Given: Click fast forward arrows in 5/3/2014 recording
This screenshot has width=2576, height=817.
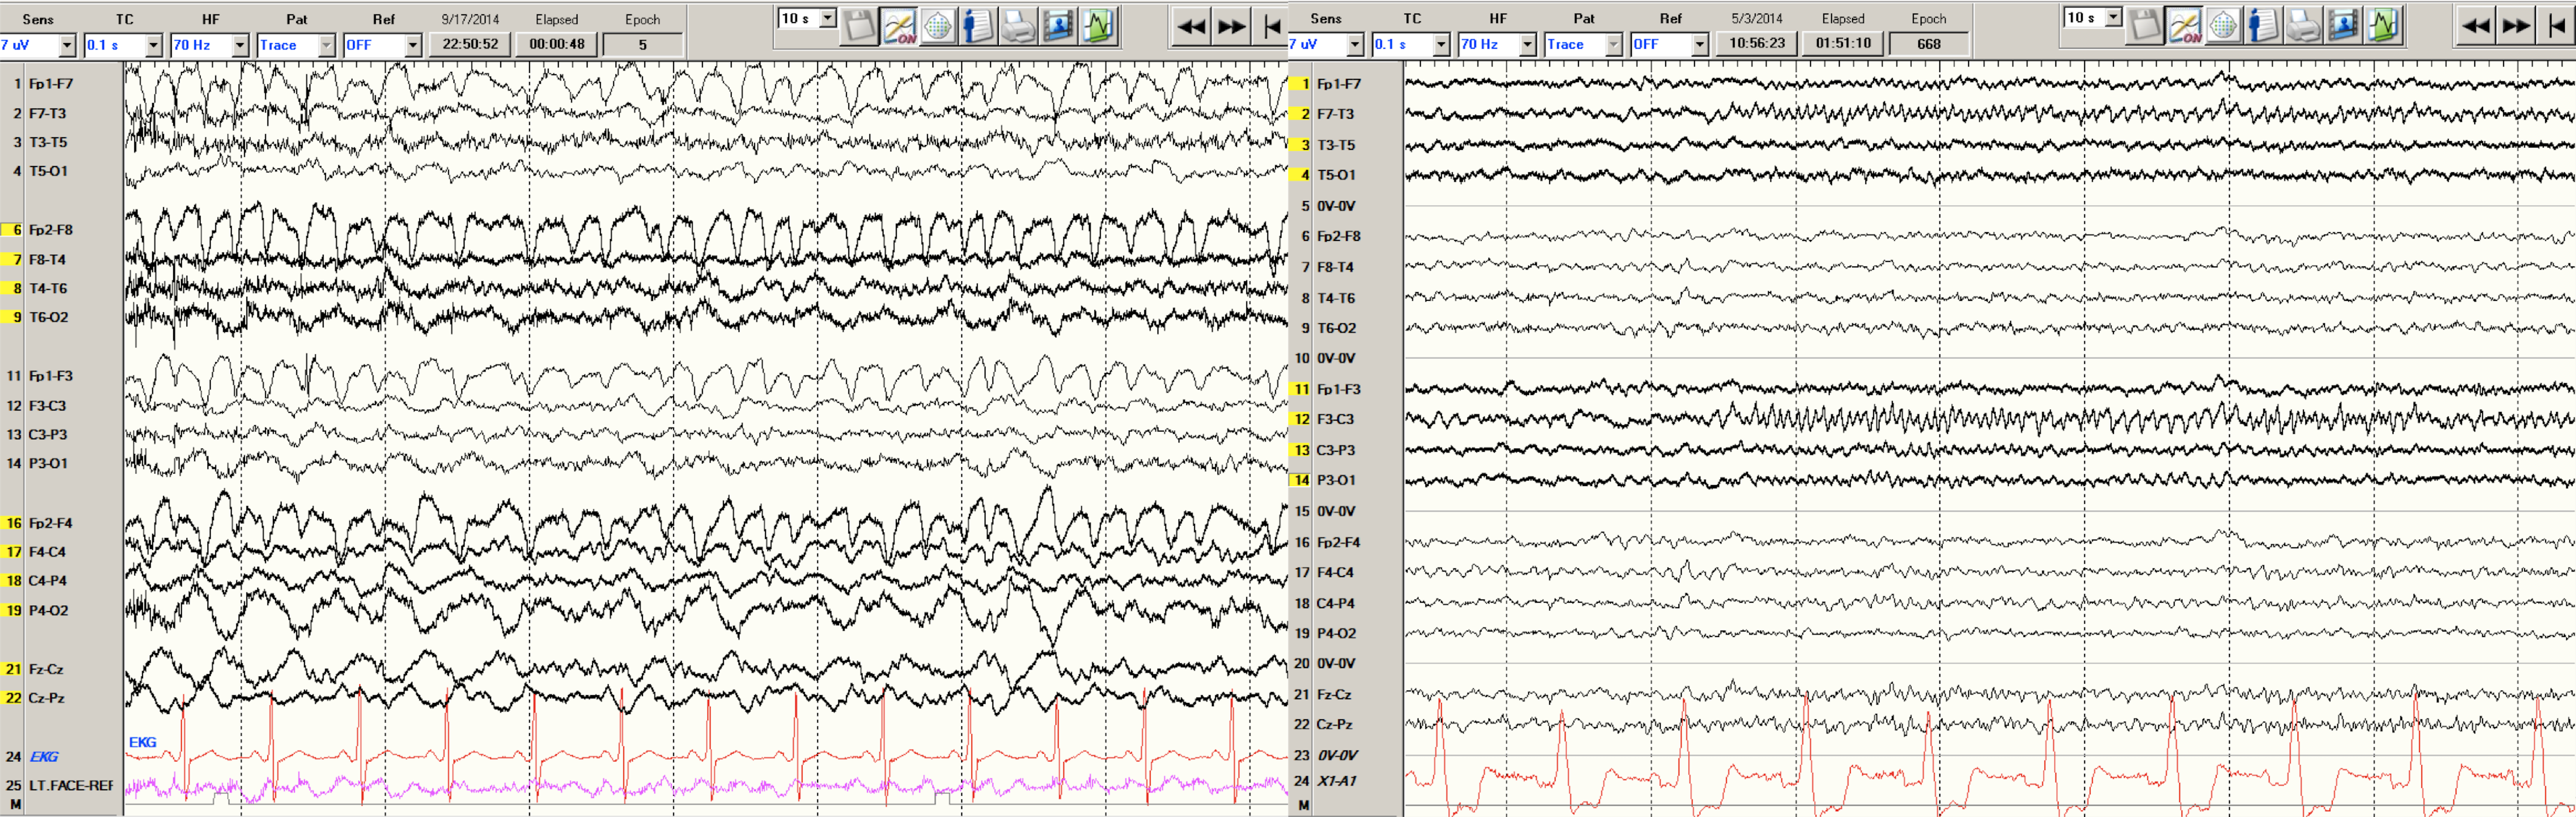Looking at the screenshot, I should (x=2516, y=27).
